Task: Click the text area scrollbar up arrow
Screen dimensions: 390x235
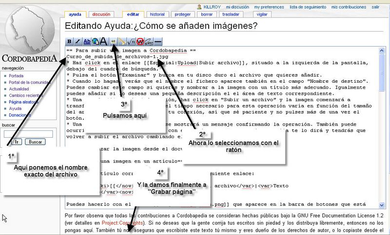Action: pyautogui.click(x=382, y=51)
